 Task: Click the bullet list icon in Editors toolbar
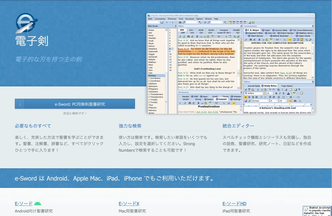coord(265,97)
